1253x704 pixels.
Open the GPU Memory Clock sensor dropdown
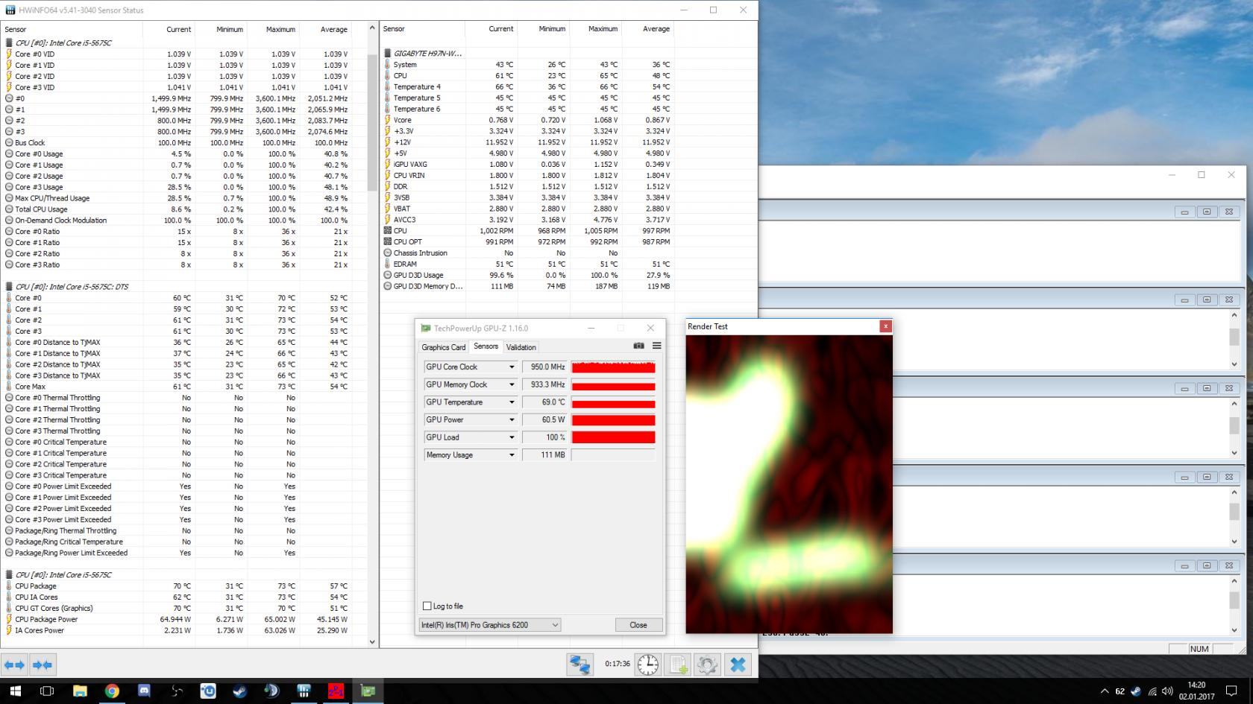[512, 384]
